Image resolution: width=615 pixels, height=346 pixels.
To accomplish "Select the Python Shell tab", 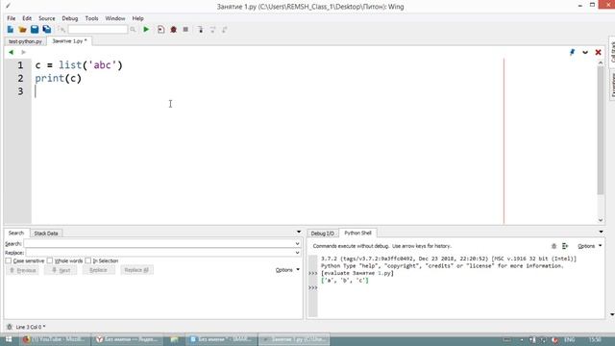I will (357, 233).
